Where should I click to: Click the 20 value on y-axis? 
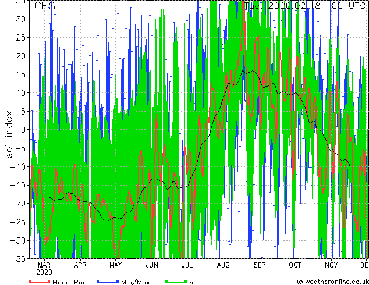pyautogui.click(x=21, y=56)
